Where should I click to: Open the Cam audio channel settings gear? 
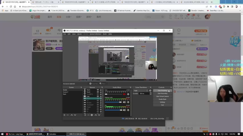128,94
